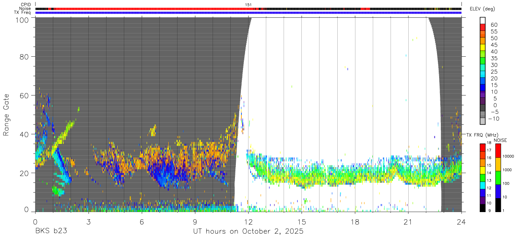Select the purple ELEV swatch between 5 and 10
This screenshot has height=240, width=519.
tap(483, 95)
